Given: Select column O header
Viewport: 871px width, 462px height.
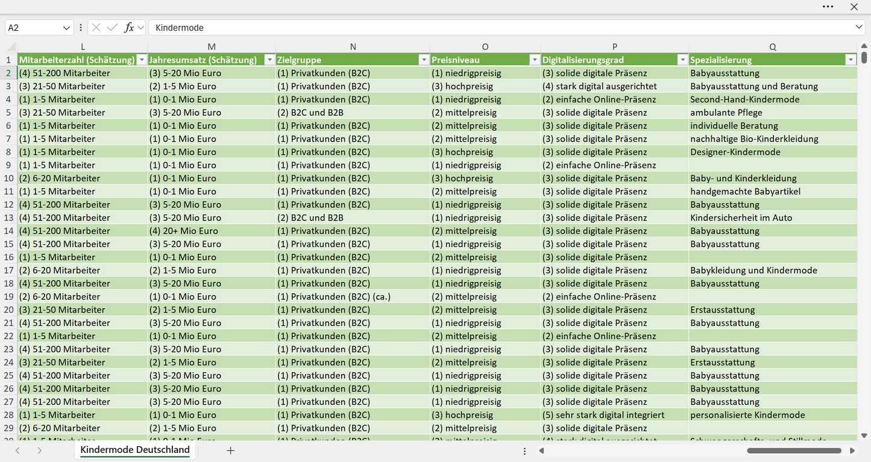Looking at the screenshot, I should click(x=485, y=47).
